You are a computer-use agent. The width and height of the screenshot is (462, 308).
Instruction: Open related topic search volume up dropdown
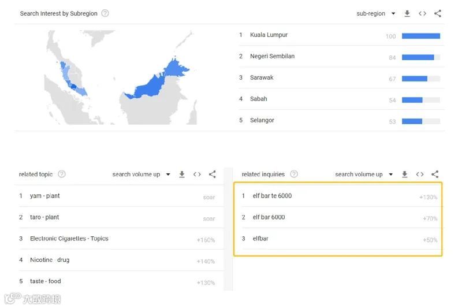[141, 174]
